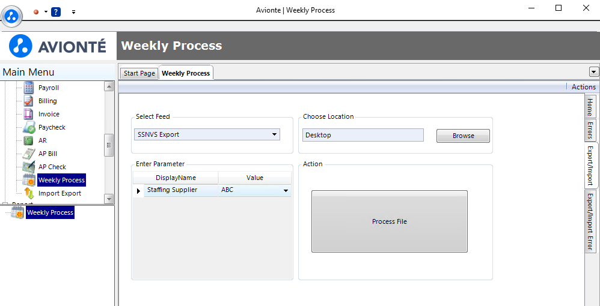Click the blue help question mark icon
This screenshot has height=306, width=600.
pyautogui.click(x=56, y=11)
